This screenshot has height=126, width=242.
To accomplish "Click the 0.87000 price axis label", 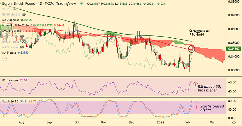I will 234,15.
